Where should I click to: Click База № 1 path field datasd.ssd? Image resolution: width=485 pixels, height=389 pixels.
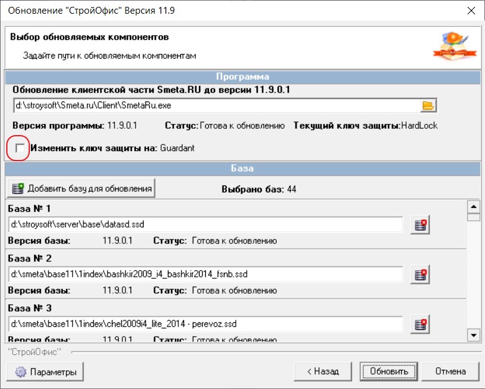(206, 224)
